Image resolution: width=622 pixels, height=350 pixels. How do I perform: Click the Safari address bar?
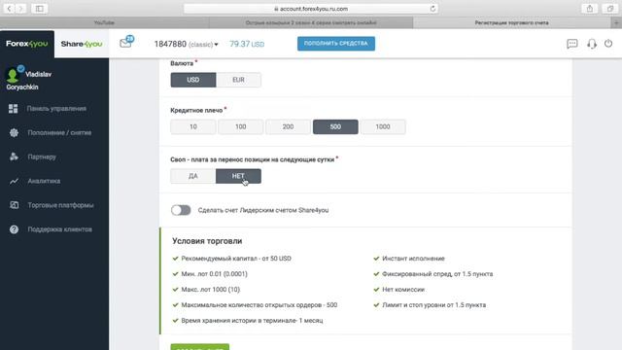point(311,9)
